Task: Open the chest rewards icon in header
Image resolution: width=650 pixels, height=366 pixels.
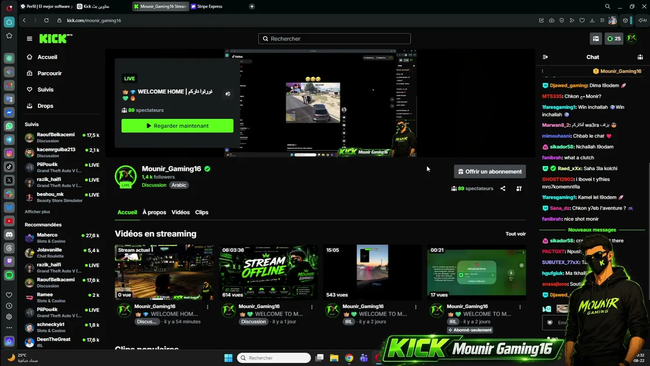Action: tap(596, 39)
